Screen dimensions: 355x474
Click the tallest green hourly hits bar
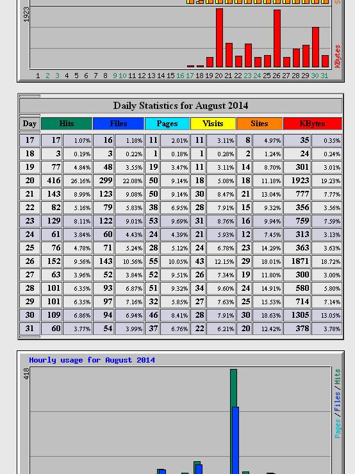(x=233, y=421)
